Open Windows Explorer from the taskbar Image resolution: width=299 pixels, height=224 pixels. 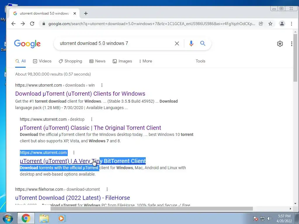[x=44, y=218]
